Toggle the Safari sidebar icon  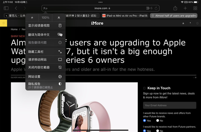(6, 8)
